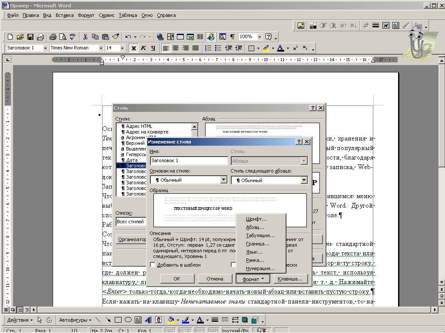Click Отмена in Изменение стиля dialog
The image size is (445, 333).
(215, 279)
